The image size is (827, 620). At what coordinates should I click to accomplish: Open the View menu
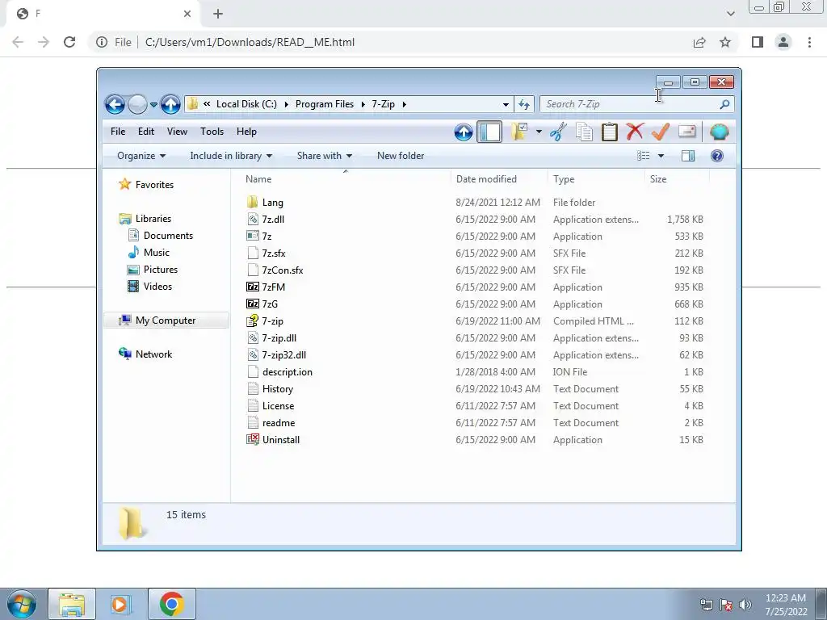pyautogui.click(x=177, y=132)
